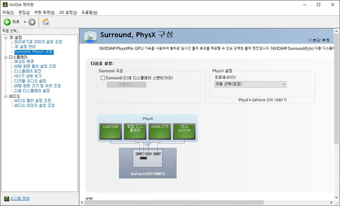
Task: Close the NVIDIA 제어판 window
Action: [x=332, y=4]
